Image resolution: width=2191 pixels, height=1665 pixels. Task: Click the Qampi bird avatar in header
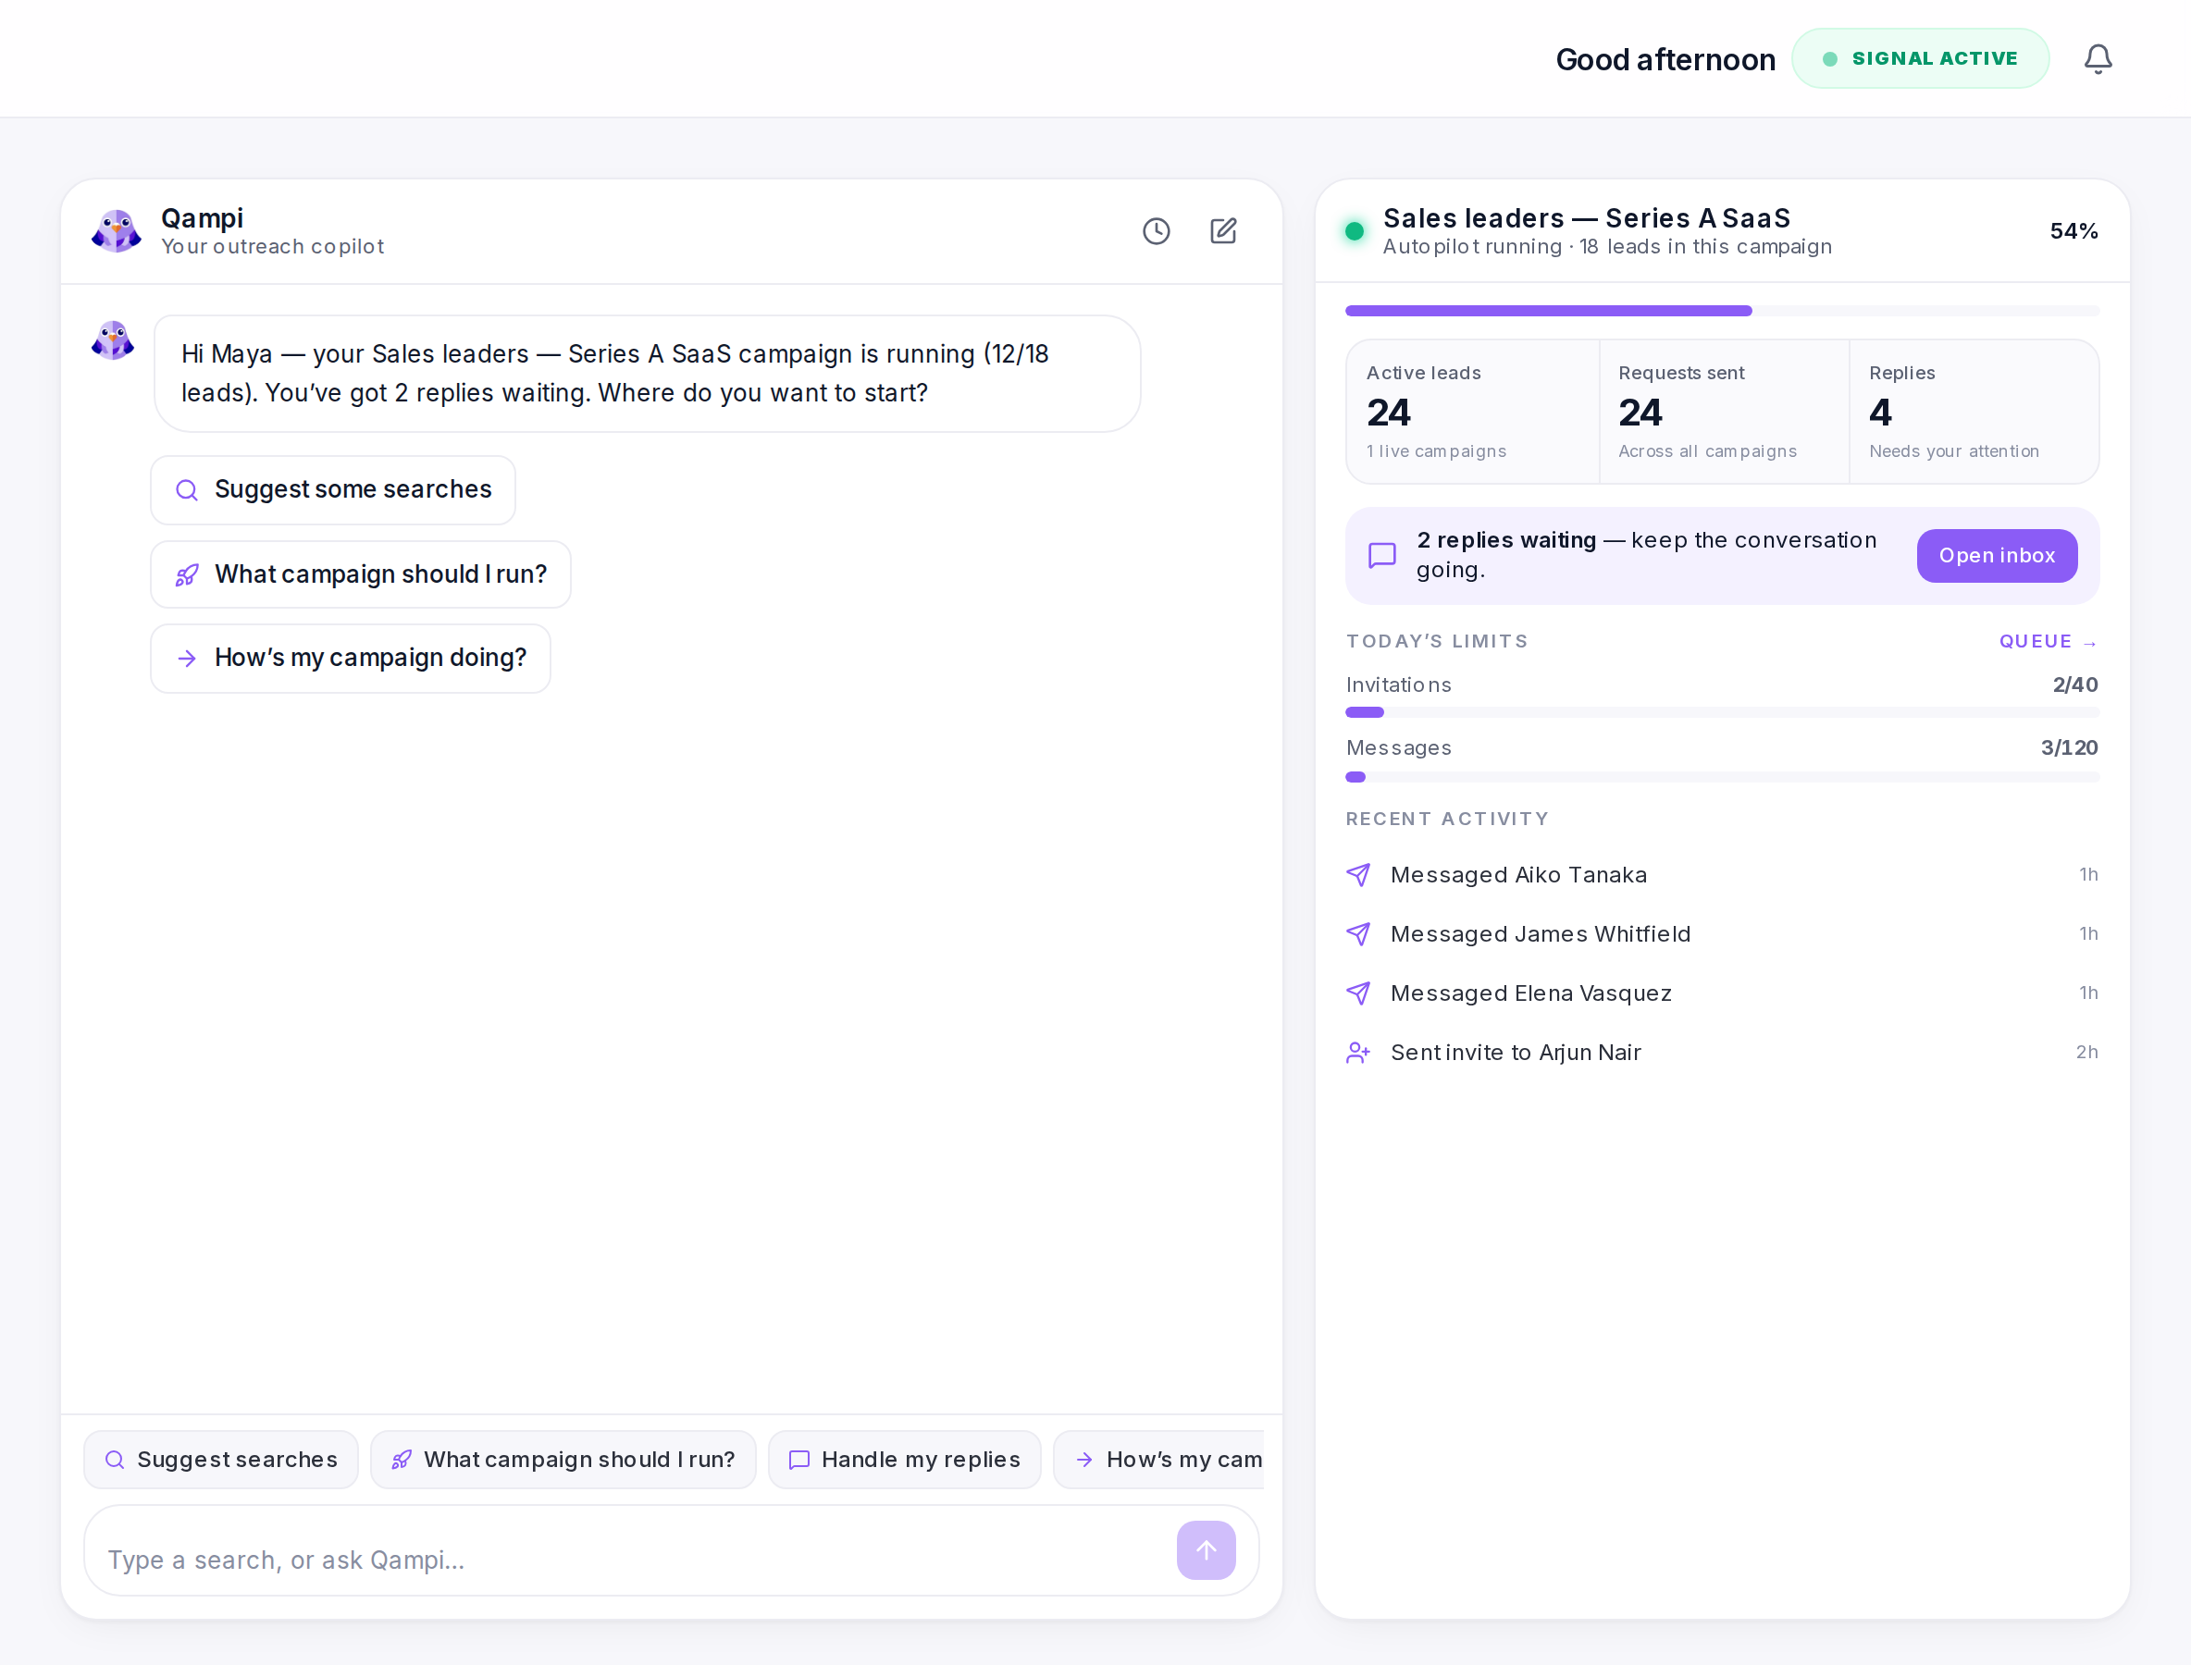(x=116, y=231)
